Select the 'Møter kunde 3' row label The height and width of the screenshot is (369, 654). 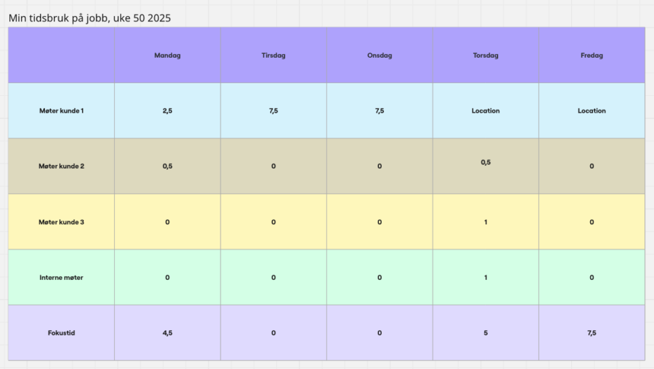pos(61,222)
